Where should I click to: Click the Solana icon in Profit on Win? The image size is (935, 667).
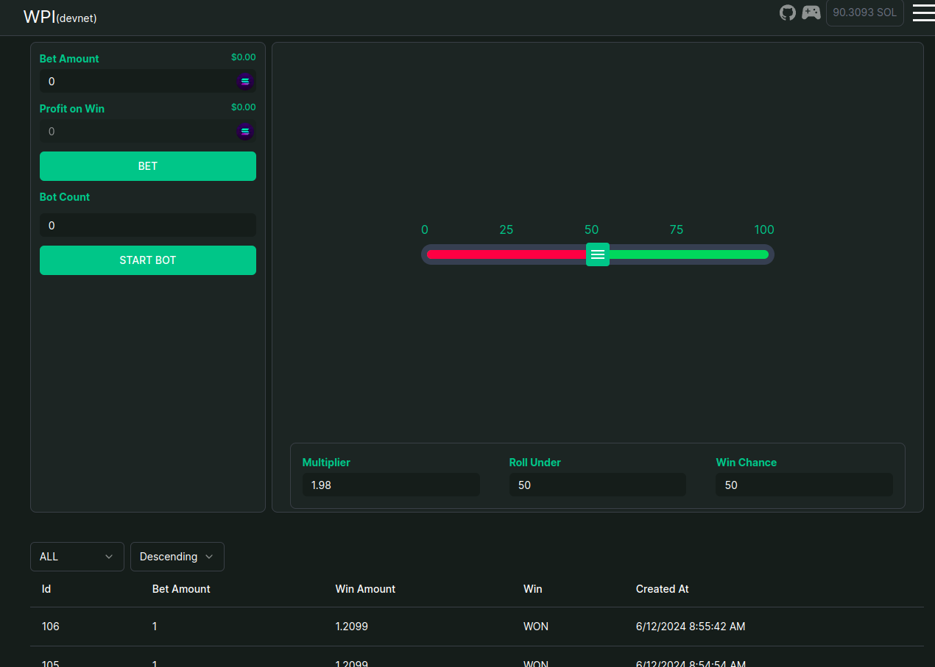click(245, 132)
